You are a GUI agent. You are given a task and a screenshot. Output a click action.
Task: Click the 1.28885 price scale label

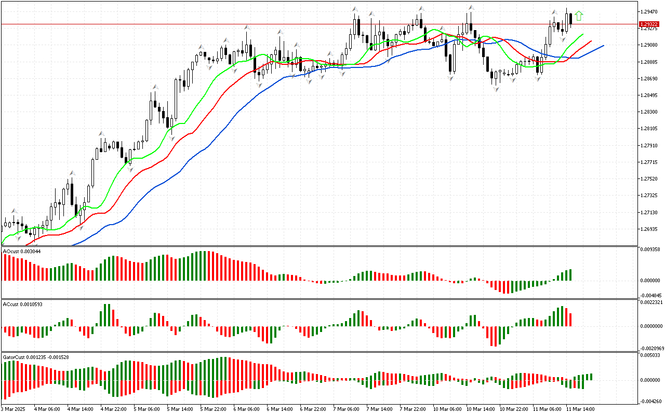649,62
